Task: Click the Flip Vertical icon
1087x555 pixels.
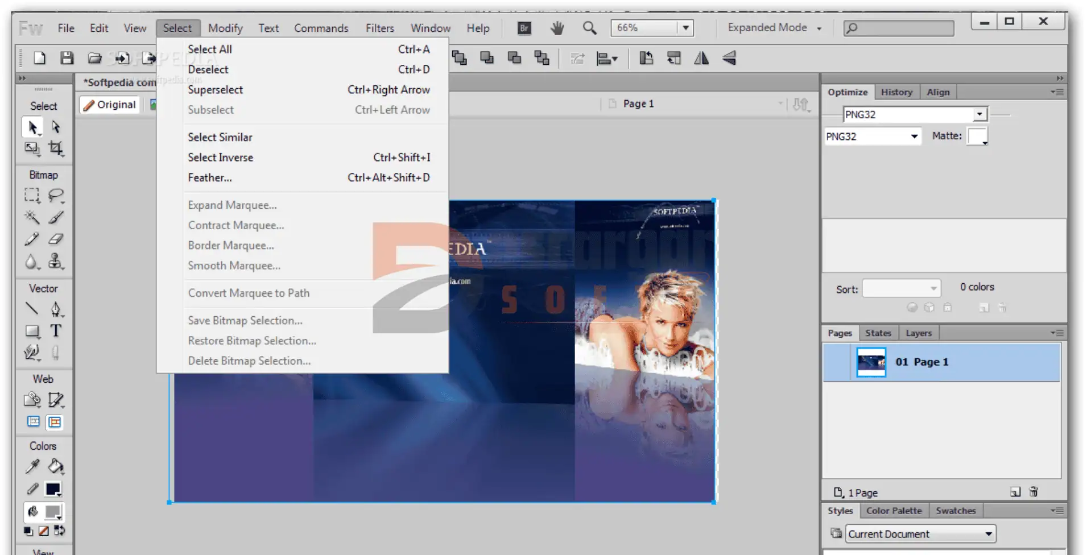Action: (729, 58)
